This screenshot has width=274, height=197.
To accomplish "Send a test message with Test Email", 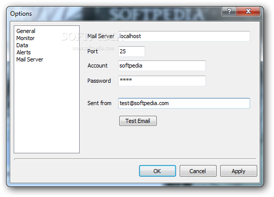I will tap(138, 121).
